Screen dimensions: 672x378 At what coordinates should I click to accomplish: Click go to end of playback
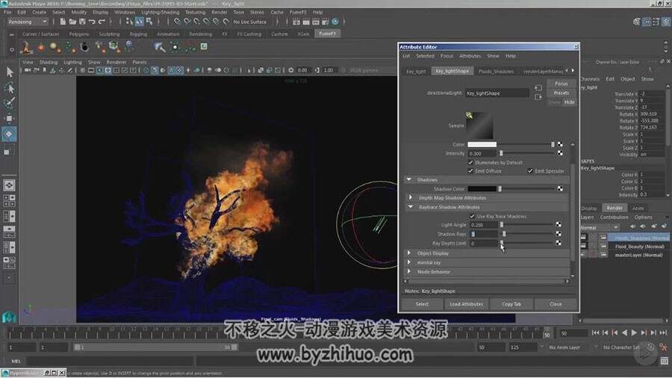point(663,332)
